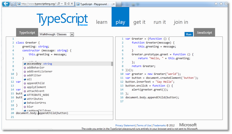Click 'alert(greeter.greet());' JavaScript line
Viewport: 232px width, 134px height.
(x=150, y=90)
